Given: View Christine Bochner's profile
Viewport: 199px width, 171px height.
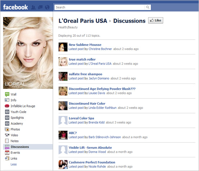Looking at the screenshot, I should coord(100,49).
